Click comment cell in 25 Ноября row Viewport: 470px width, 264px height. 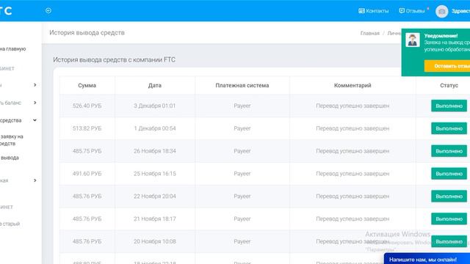352,174
